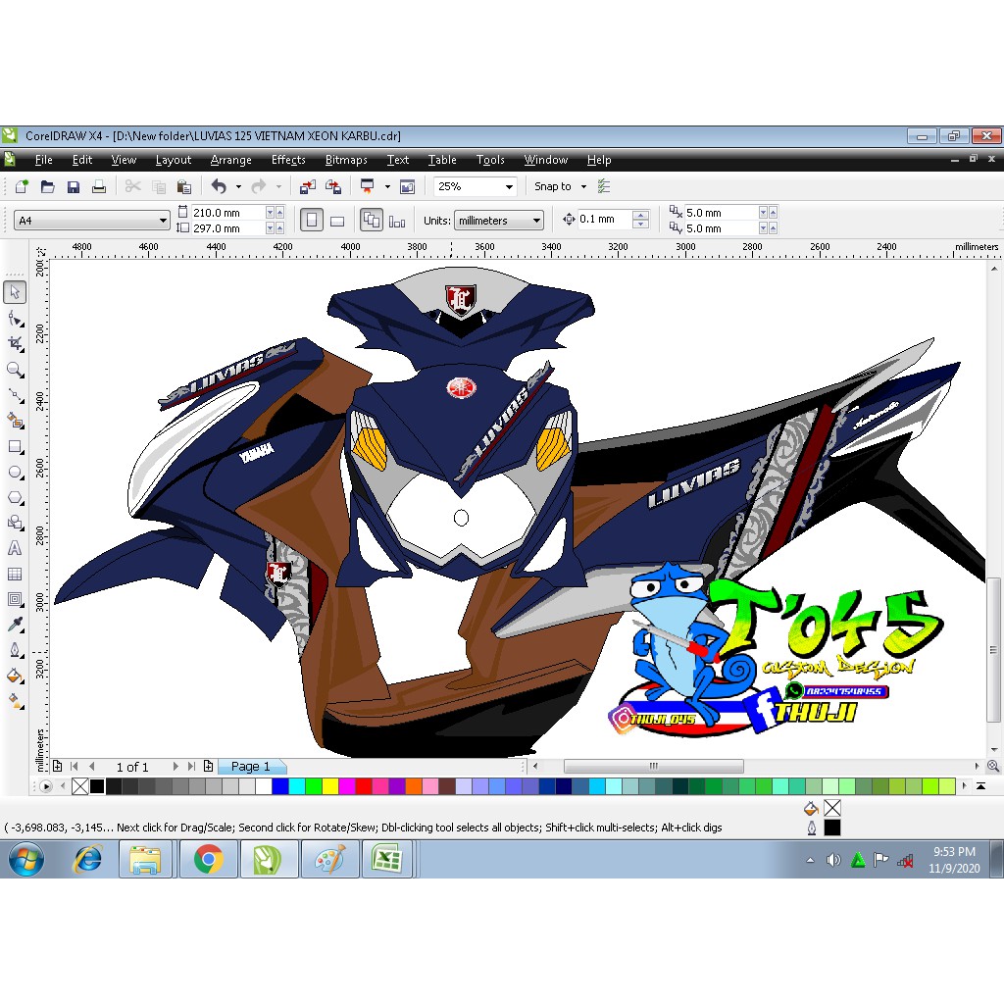Pick red from the color palette

364,785
